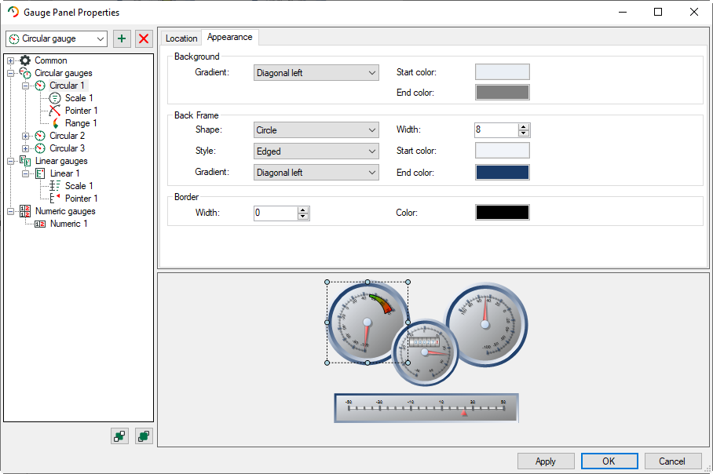Viewport: 713px width, 474px height.
Task: Select the Range 1 node icon
Action: pyautogui.click(x=55, y=123)
